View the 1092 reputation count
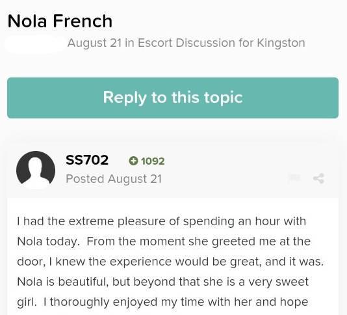This screenshot has height=315, width=347. click(x=153, y=161)
